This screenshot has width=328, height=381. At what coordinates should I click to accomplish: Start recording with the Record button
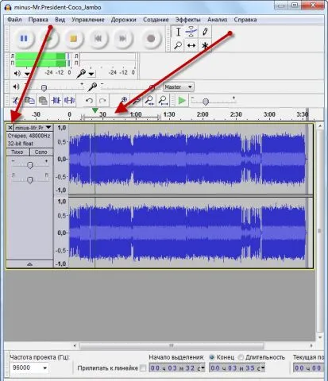(x=151, y=39)
